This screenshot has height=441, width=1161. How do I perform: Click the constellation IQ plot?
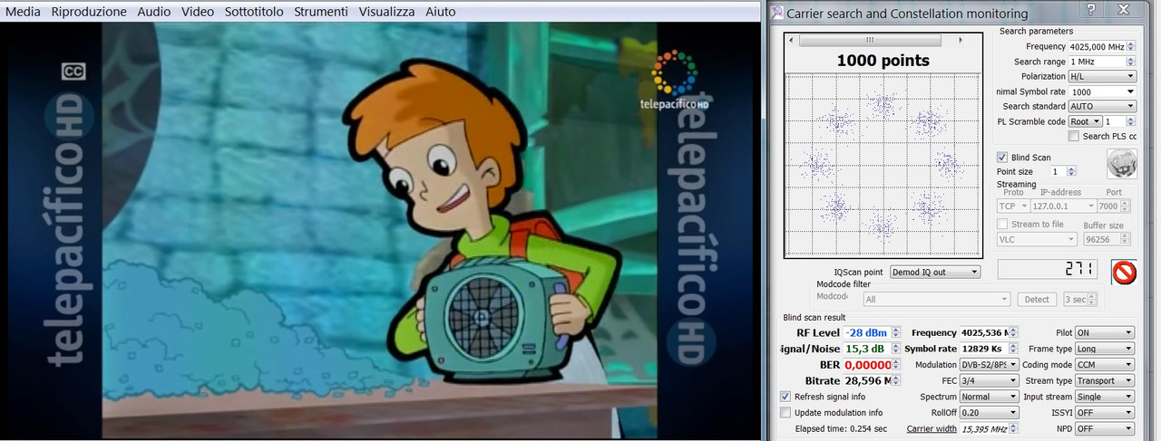(x=884, y=165)
